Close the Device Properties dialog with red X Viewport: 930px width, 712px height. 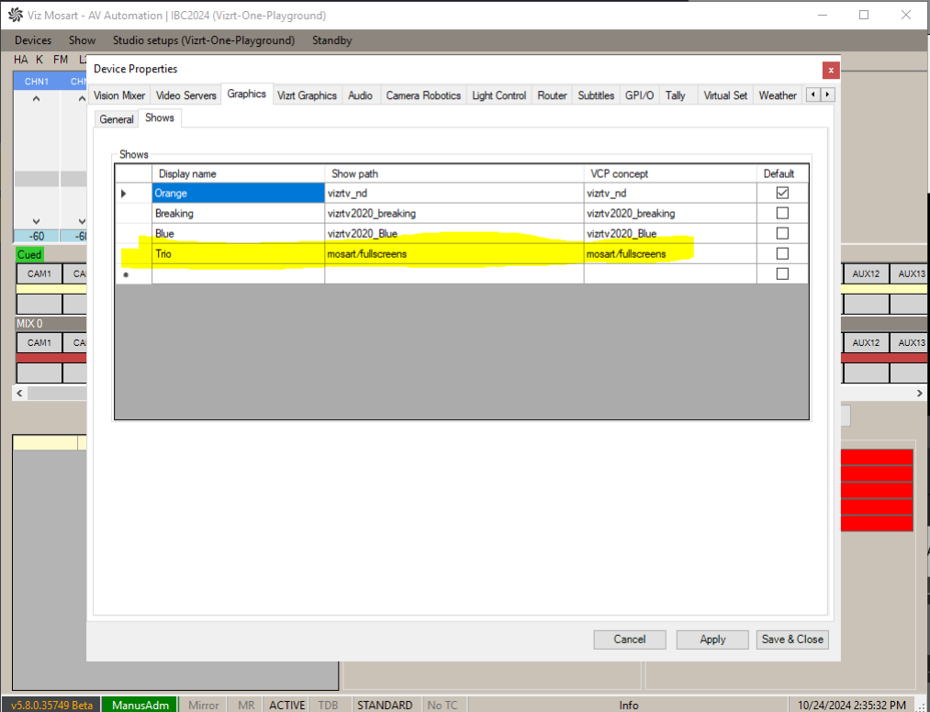tap(830, 70)
